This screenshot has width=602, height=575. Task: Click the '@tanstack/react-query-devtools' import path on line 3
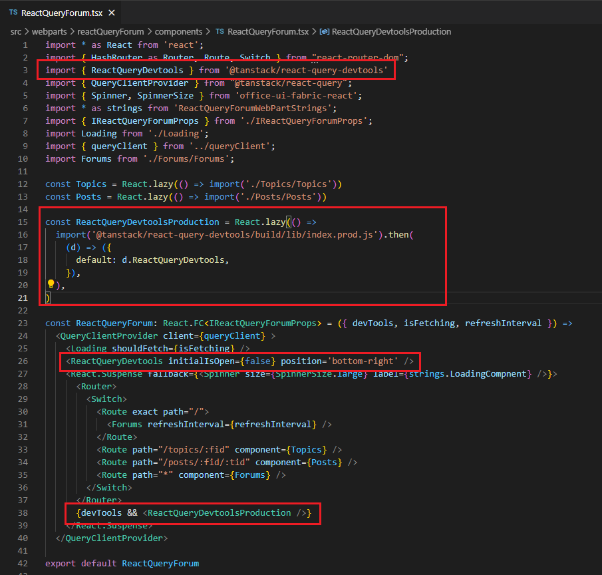(x=306, y=70)
